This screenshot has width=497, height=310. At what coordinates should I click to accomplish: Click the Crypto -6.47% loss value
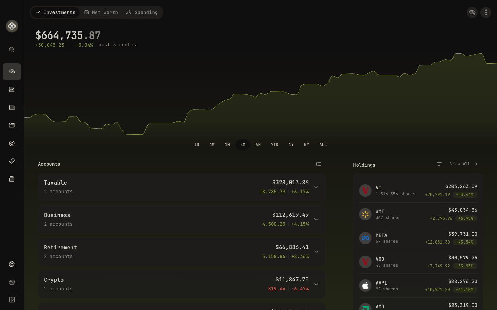(x=300, y=289)
